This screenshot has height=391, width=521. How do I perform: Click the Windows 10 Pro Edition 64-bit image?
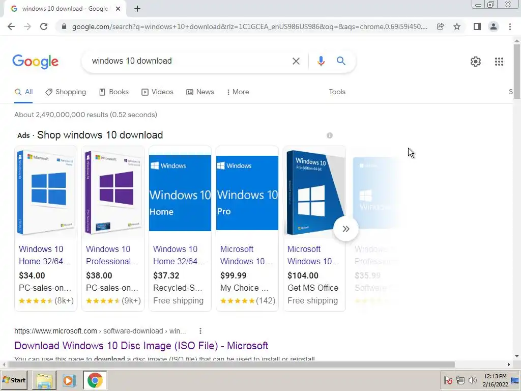click(x=314, y=192)
